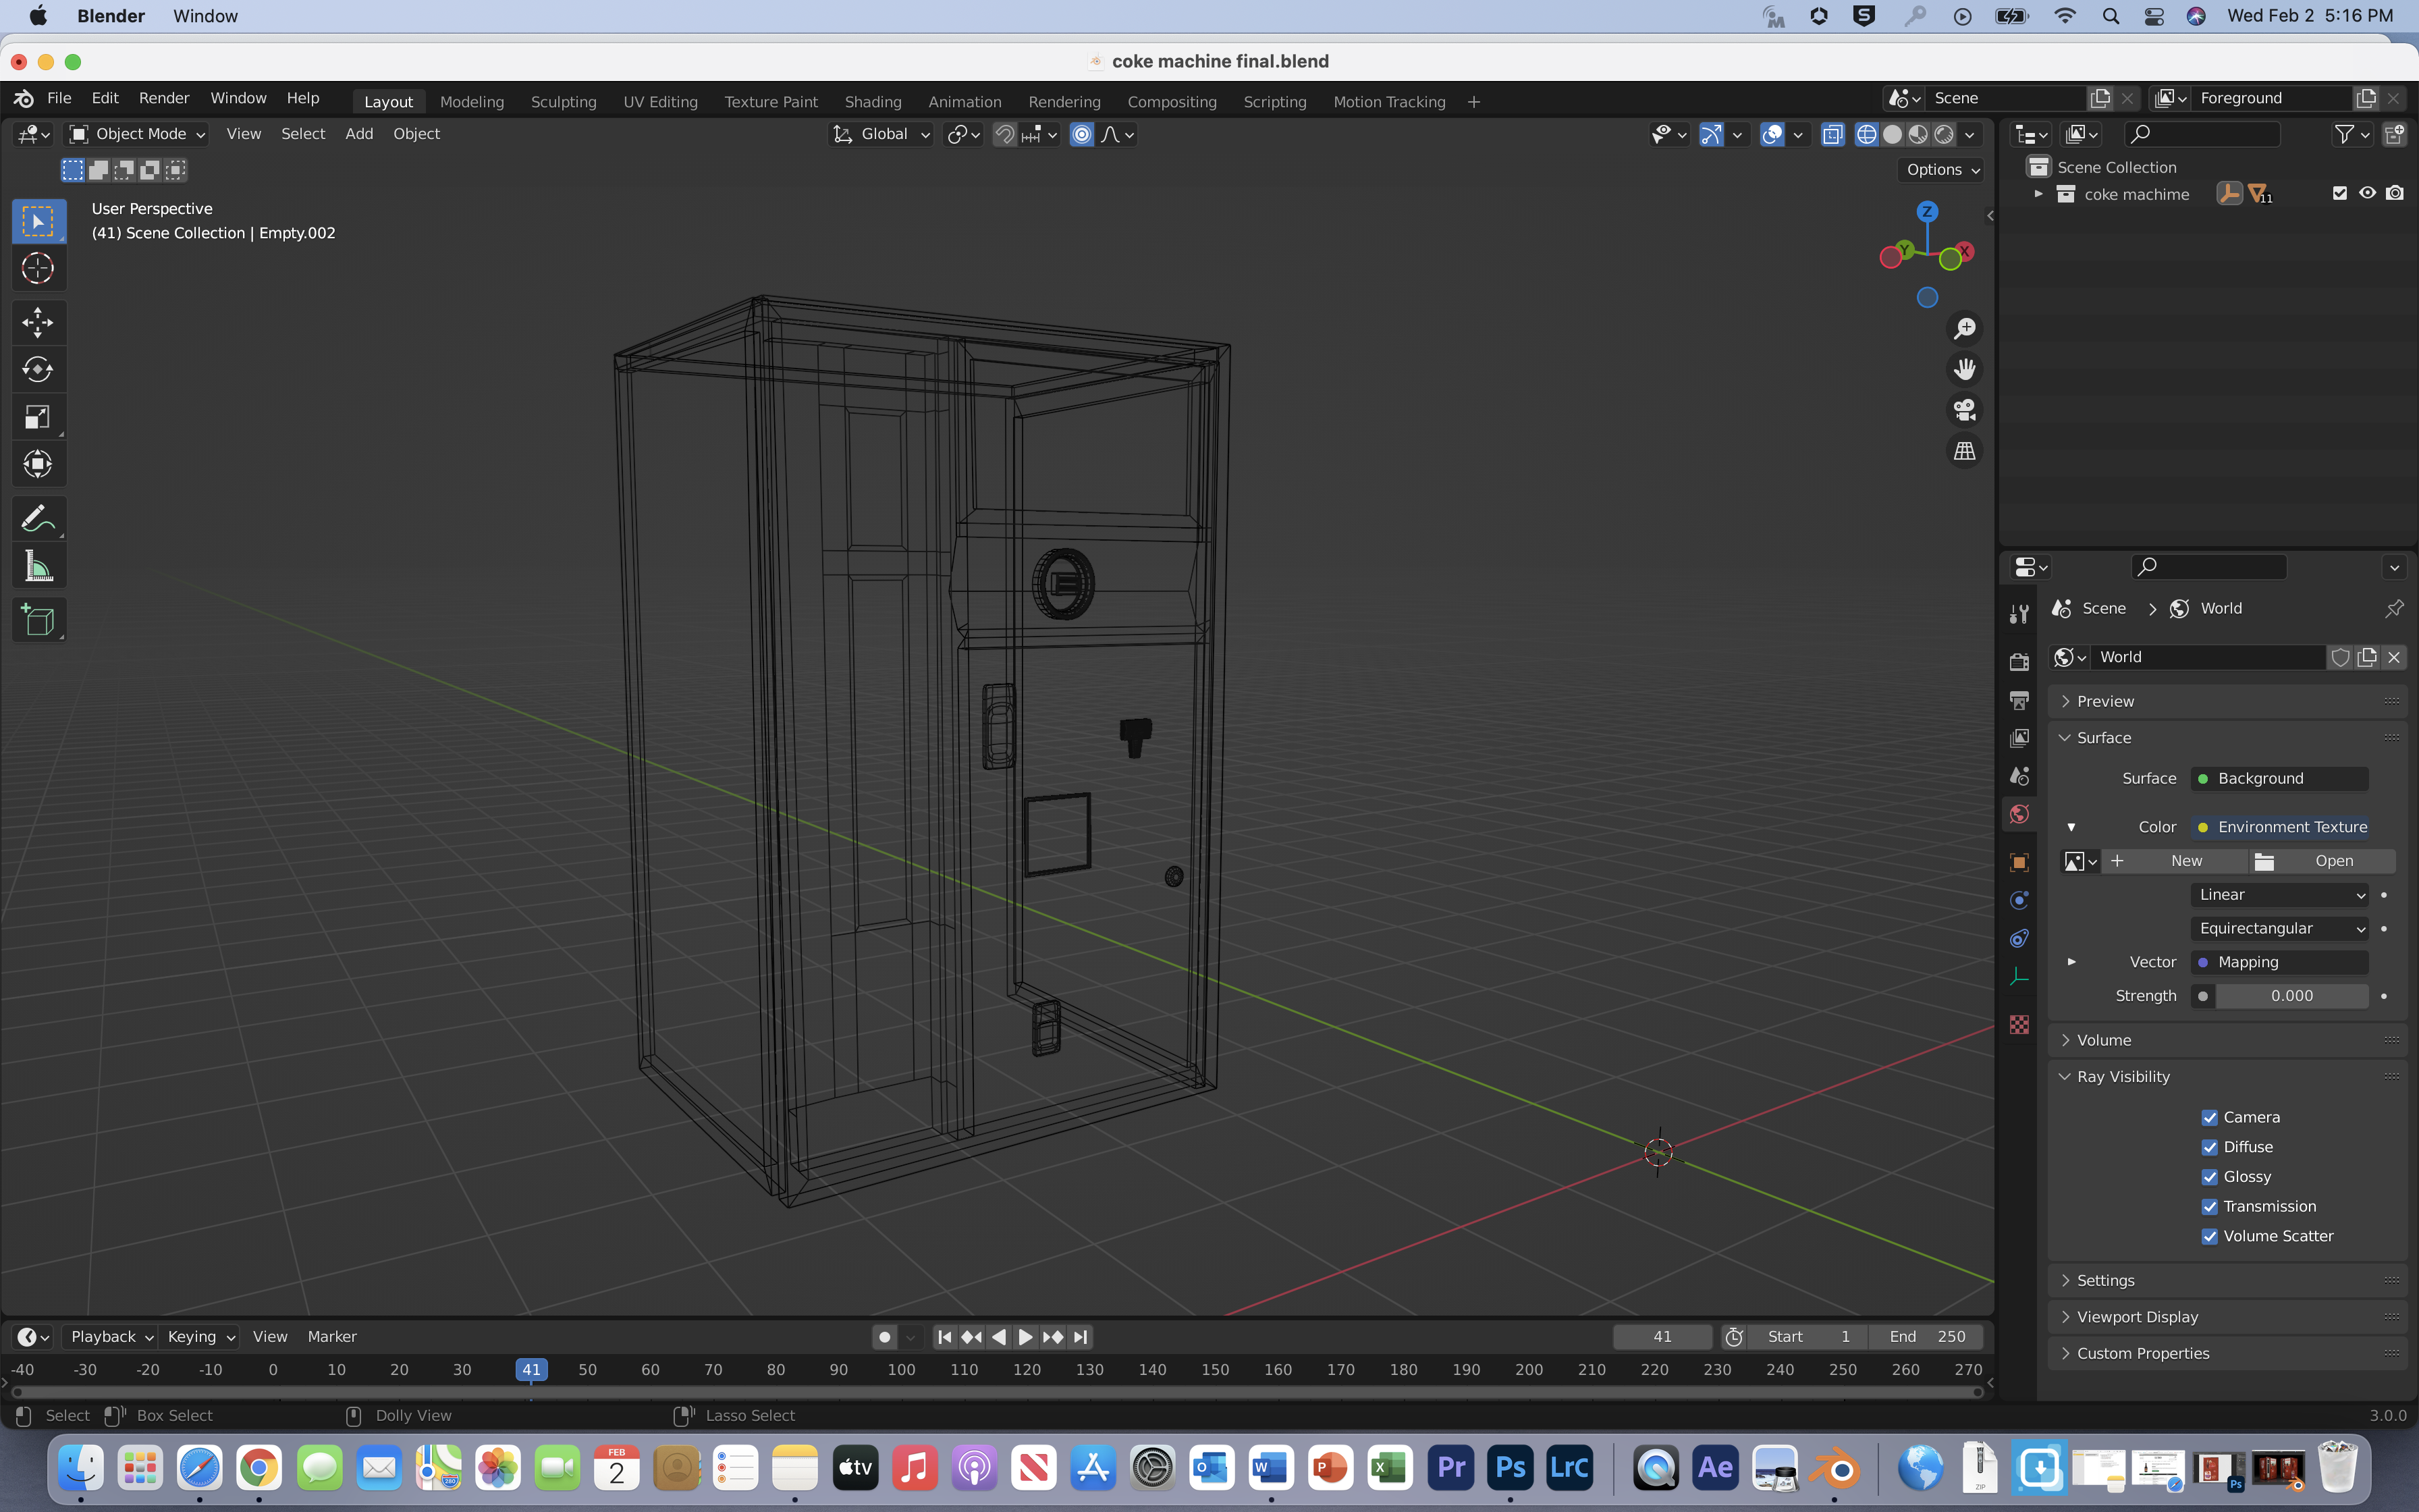Viewport: 2419px width, 1512px height.
Task: Open the World properties tab icon
Action: (x=2019, y=814)
